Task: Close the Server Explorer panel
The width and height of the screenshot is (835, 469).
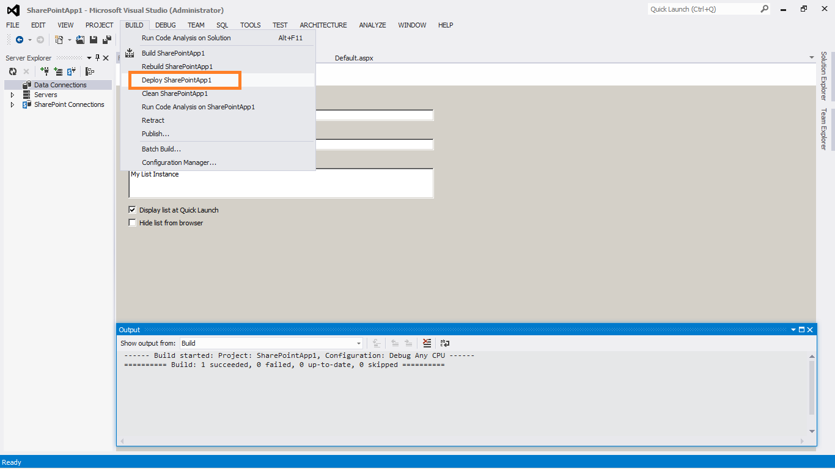Action: click(x=106, y=58)
